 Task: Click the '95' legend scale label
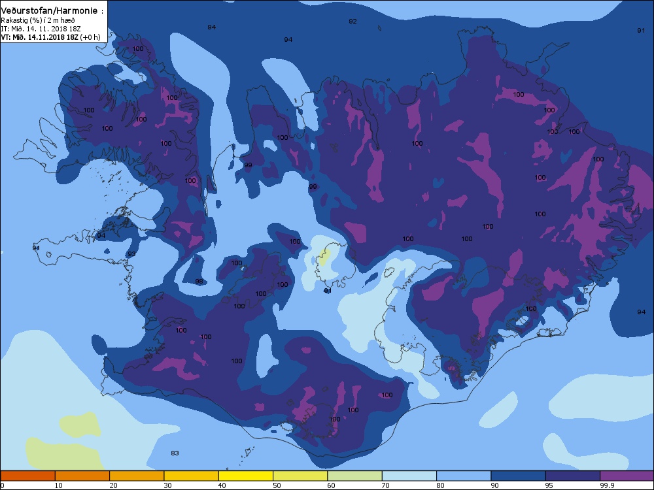tap(549, 485)
